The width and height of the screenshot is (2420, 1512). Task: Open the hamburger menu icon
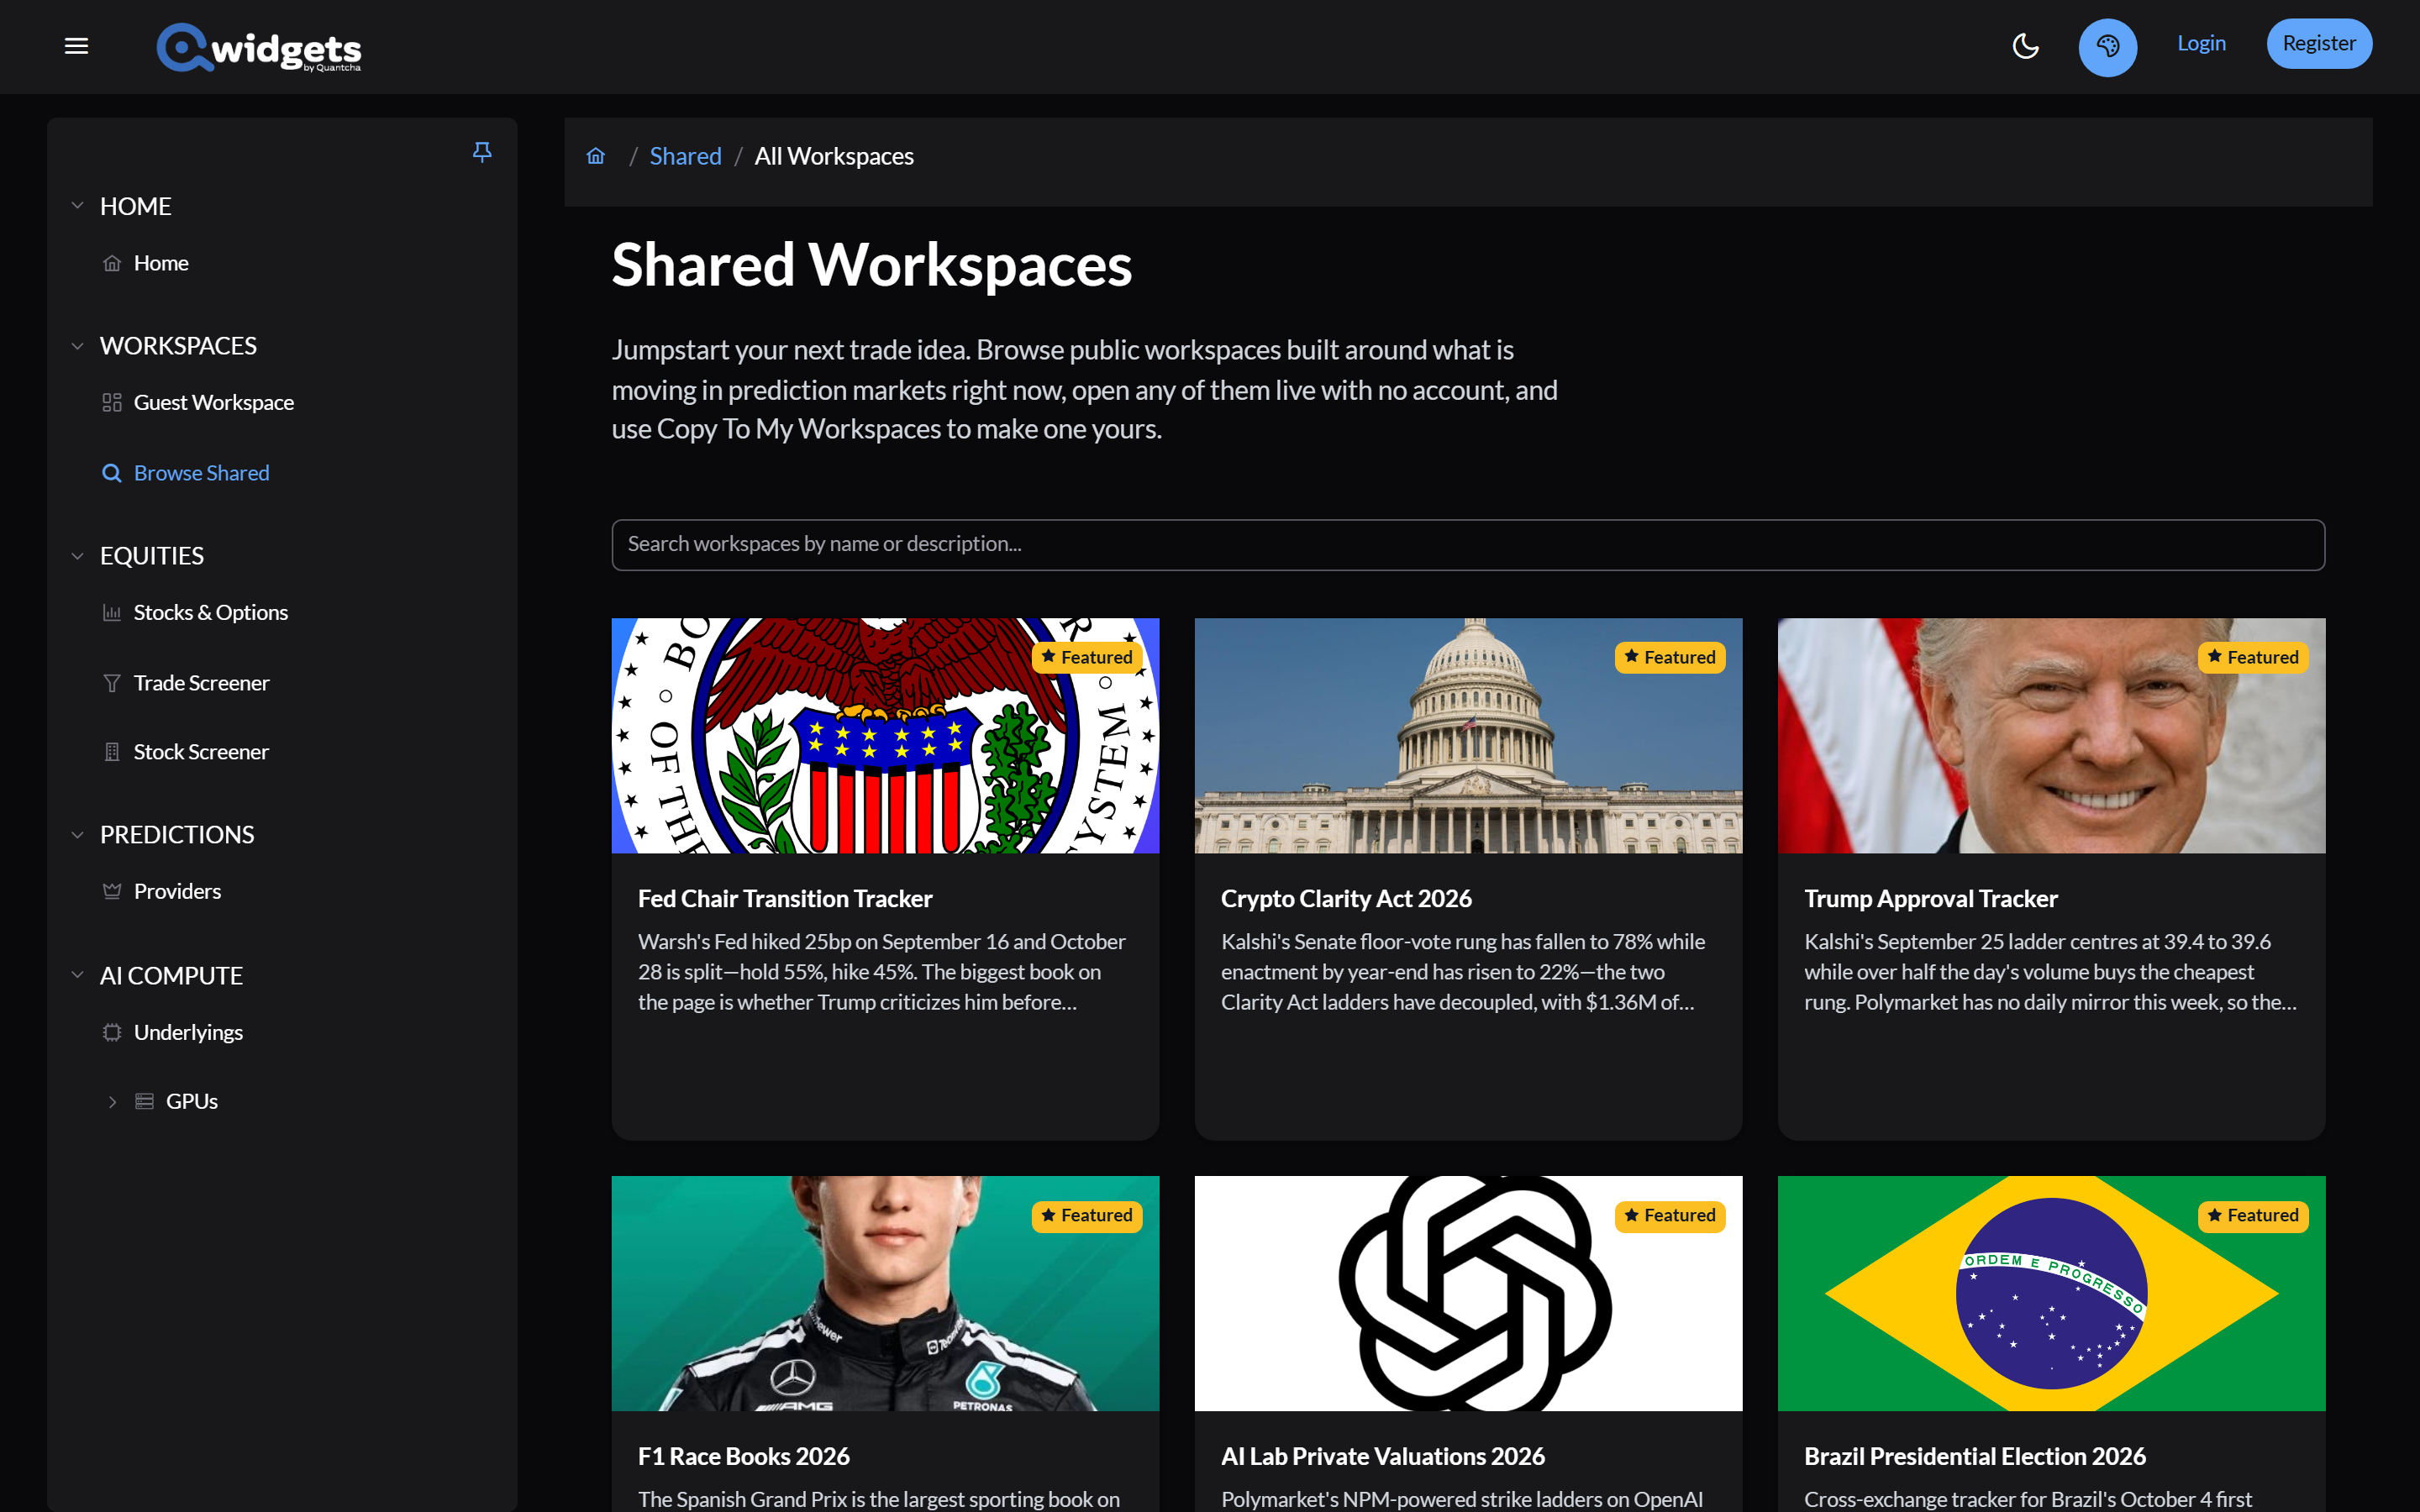(x=76, y=46)
